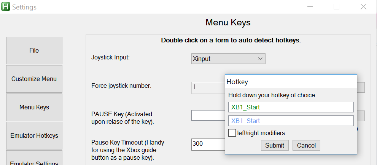
Task: Open the Joystick Input Xinput dropdown
Action: tap(228, 59)
